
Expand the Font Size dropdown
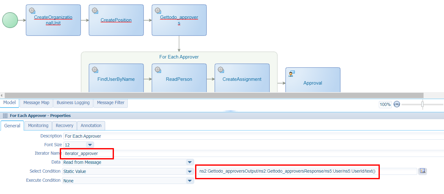pos(90,145)
